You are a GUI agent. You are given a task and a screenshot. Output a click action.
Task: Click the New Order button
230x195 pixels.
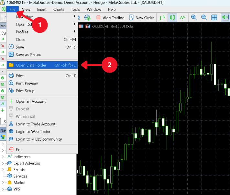tap(141, 17)
